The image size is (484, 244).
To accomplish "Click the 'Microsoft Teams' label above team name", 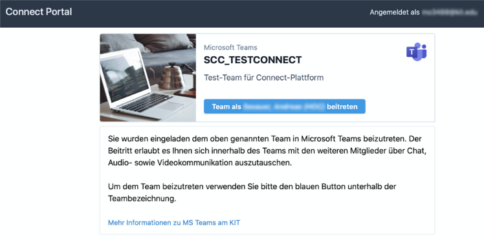I will point(230,48).
